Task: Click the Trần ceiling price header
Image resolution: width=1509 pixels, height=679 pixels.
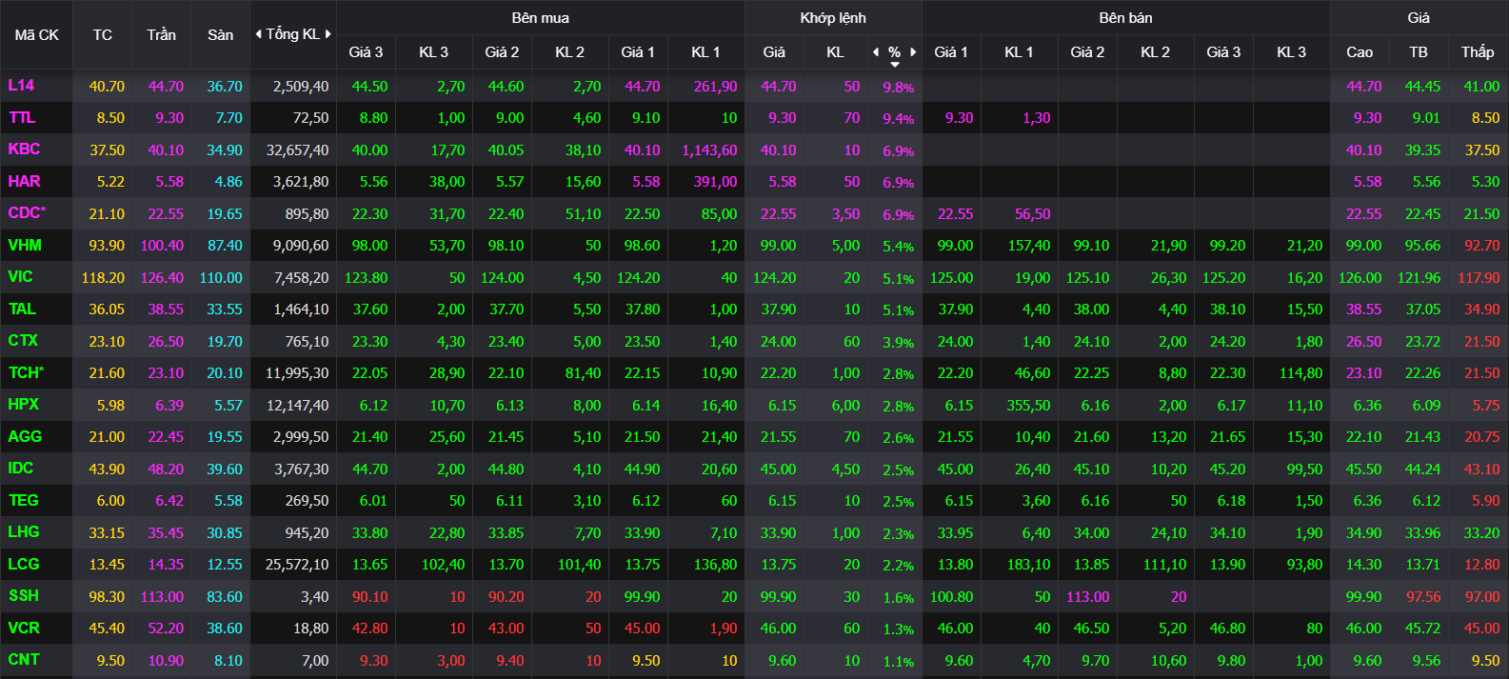Action: (x=162, y=35)
